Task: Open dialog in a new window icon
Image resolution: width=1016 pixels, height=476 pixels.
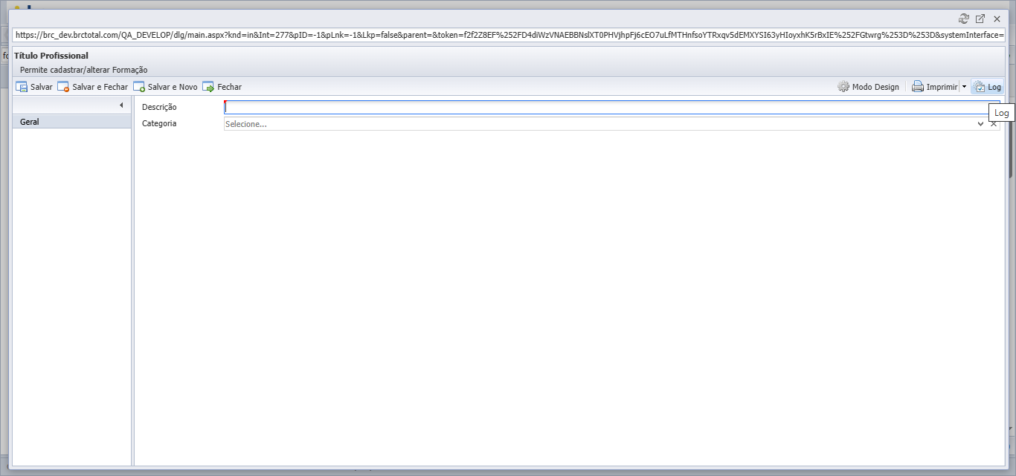Action: point(980,19)
